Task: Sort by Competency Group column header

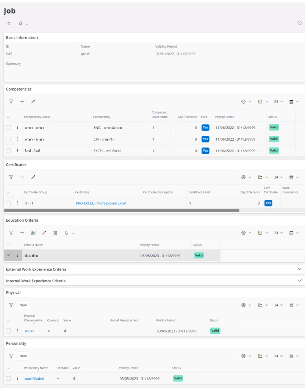Action: pyautogui.click(x=37, y=117)
